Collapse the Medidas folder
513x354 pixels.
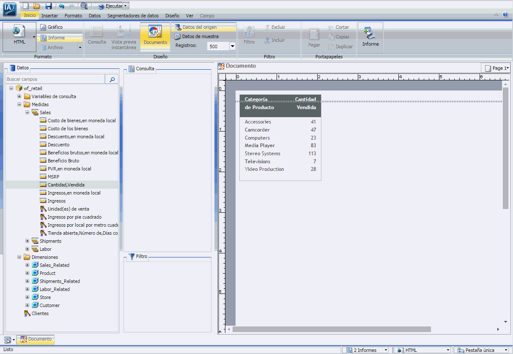pos(19,104)
